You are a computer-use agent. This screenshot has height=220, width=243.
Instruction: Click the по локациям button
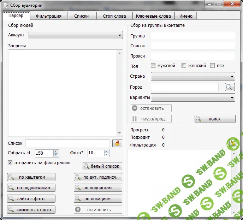tap(98, 198)
